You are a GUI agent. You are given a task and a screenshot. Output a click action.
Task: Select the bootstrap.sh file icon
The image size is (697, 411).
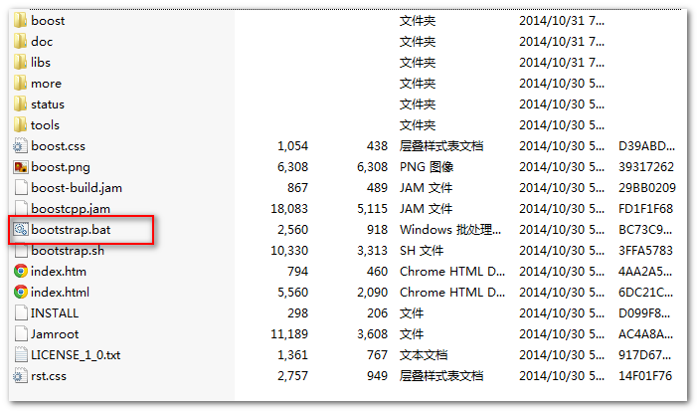21,250
